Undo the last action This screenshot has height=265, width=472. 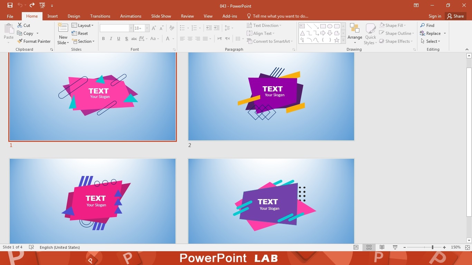pos(20,5)
